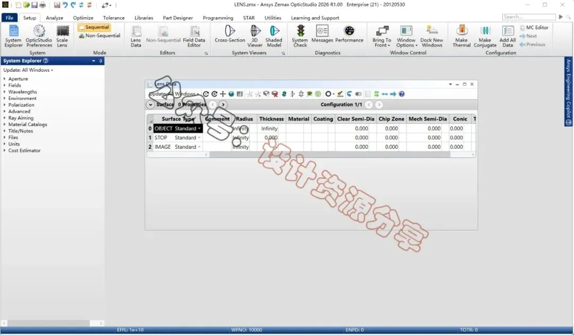Launch the 3D Viewer
Viewport: 574px width, 335px height.
[x=255, y=36]
